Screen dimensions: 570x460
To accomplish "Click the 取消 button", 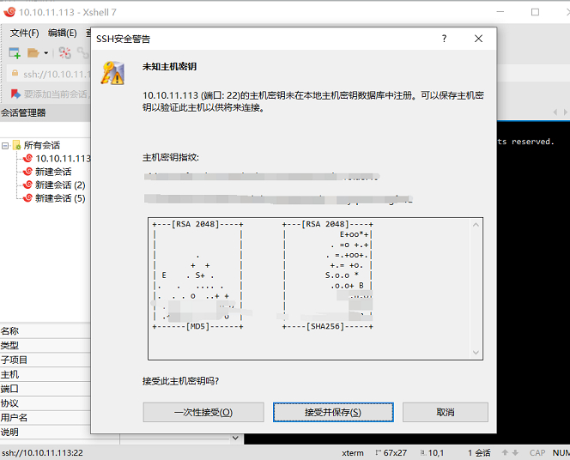I will coord(446,412).
